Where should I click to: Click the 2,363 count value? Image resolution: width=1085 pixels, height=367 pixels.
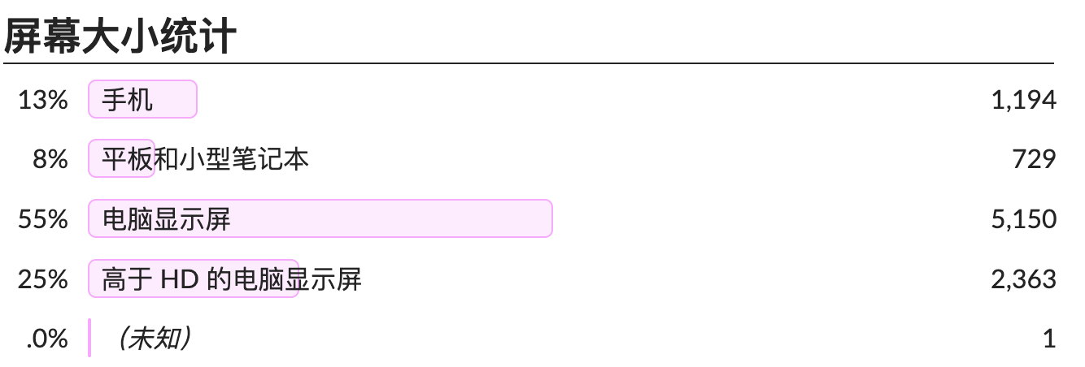tap(1023, 279)
